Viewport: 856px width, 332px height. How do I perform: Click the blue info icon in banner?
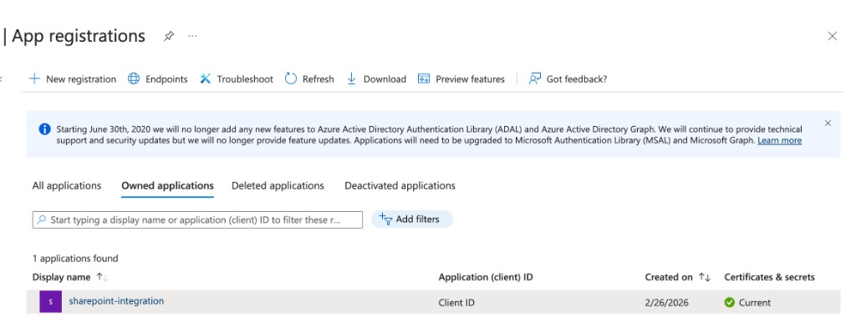pos(45,129)
